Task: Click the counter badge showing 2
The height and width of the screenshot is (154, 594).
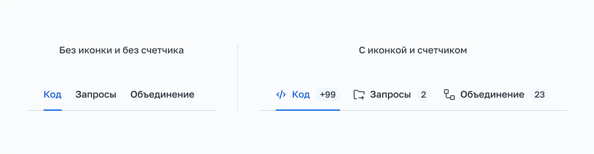Action: pos(423,95)
